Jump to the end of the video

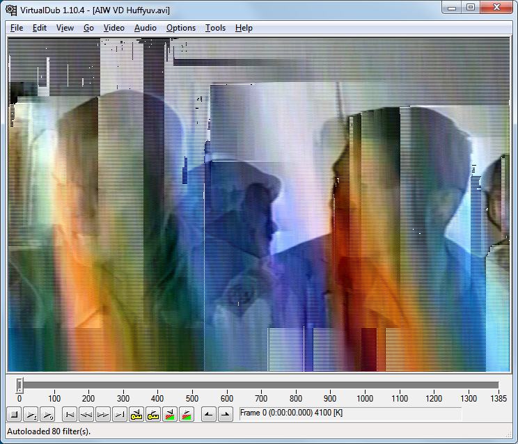click(120, 414)
